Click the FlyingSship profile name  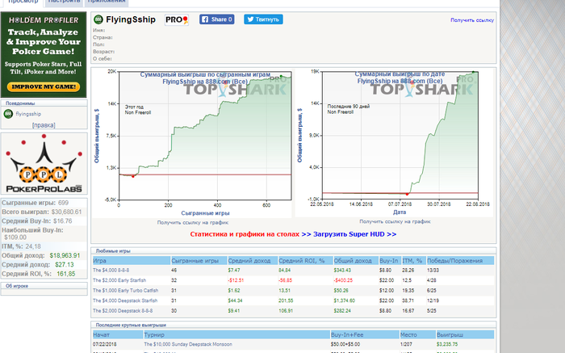pyautogui.click(x=131, y=19)
